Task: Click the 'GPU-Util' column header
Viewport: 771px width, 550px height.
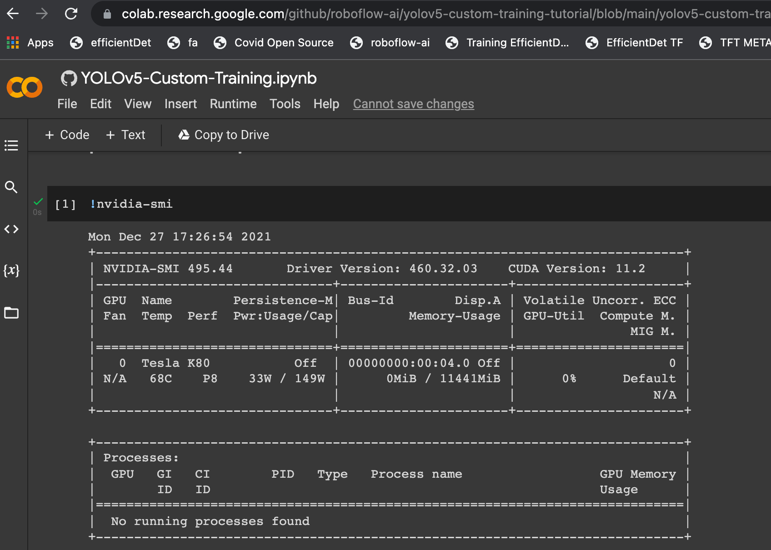Action: (554, 316)
